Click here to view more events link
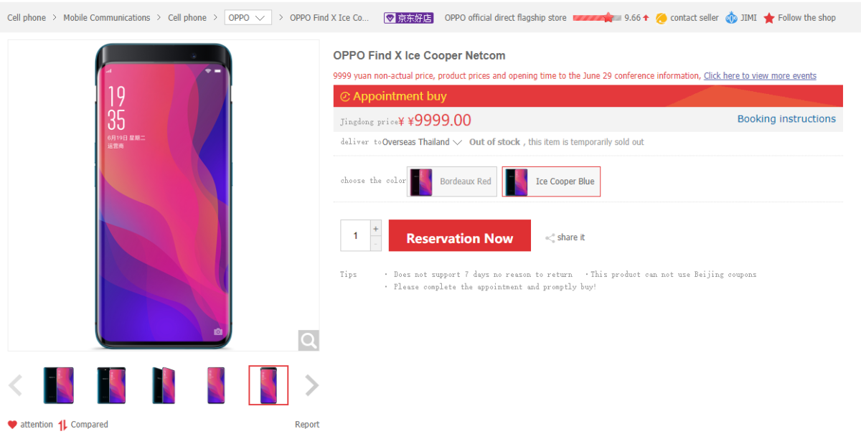861x444 pixels. (760, 76)
